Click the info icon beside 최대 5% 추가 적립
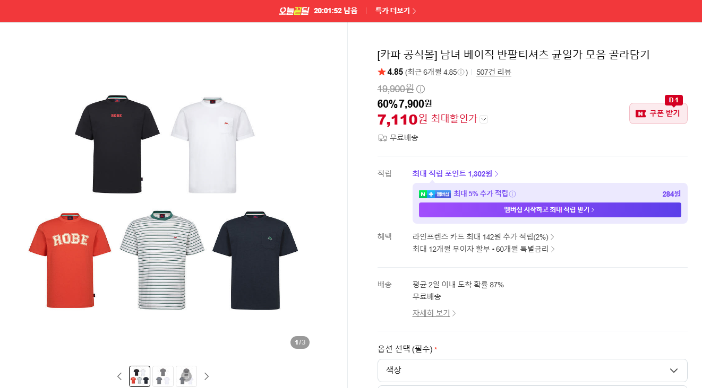 [512, 194]
